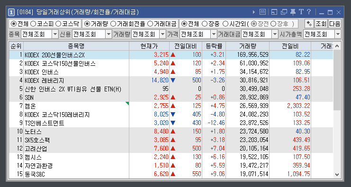Image resolution: width=351 pixels, height=187 pixels.
Task: Click the up arrow for KODEX 200선물인버스2X
Action: click(173, 55)
